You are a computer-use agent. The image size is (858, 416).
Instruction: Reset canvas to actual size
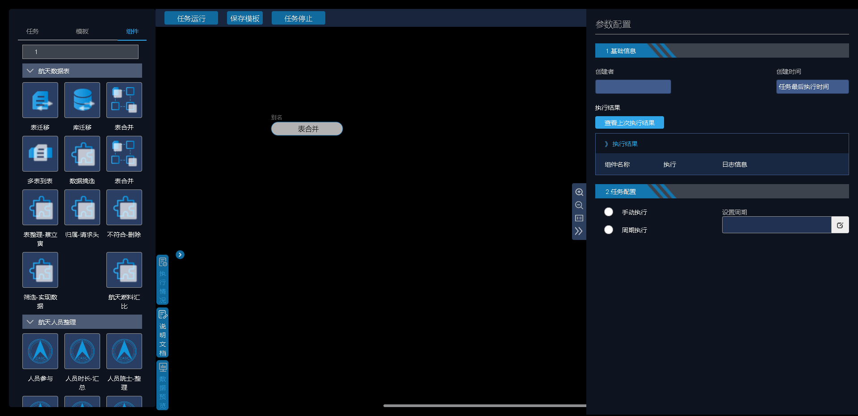(579, 218)
